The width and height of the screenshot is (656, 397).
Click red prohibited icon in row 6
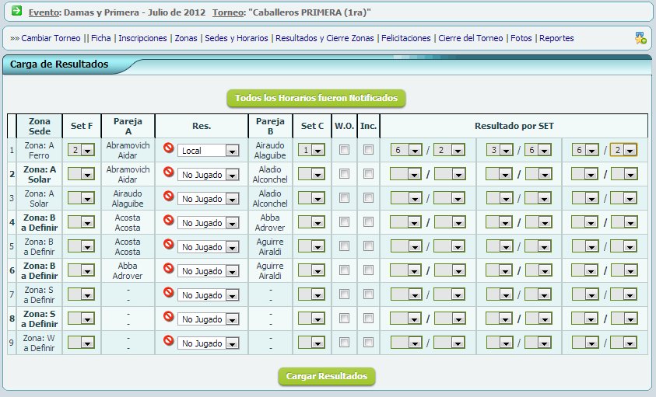tap(168, 268)
